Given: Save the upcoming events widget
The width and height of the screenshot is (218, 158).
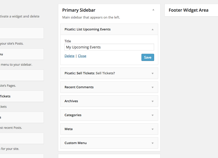Looking at the screenshot, I should pos(148,57).
